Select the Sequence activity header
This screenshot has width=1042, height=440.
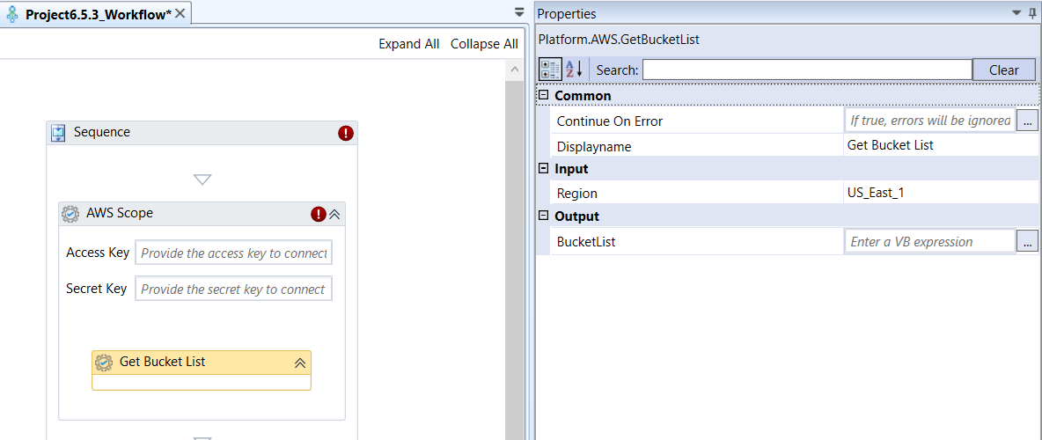coord(202,133)
